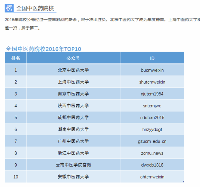Select the njutcm1954 ID cell
Viewport: 200px width, 187px height.
[x=152, y=94]
